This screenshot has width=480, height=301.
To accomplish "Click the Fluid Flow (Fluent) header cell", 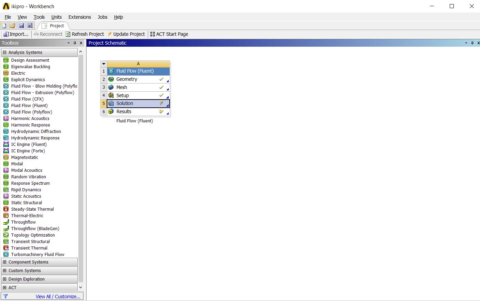I will [138, 71].
